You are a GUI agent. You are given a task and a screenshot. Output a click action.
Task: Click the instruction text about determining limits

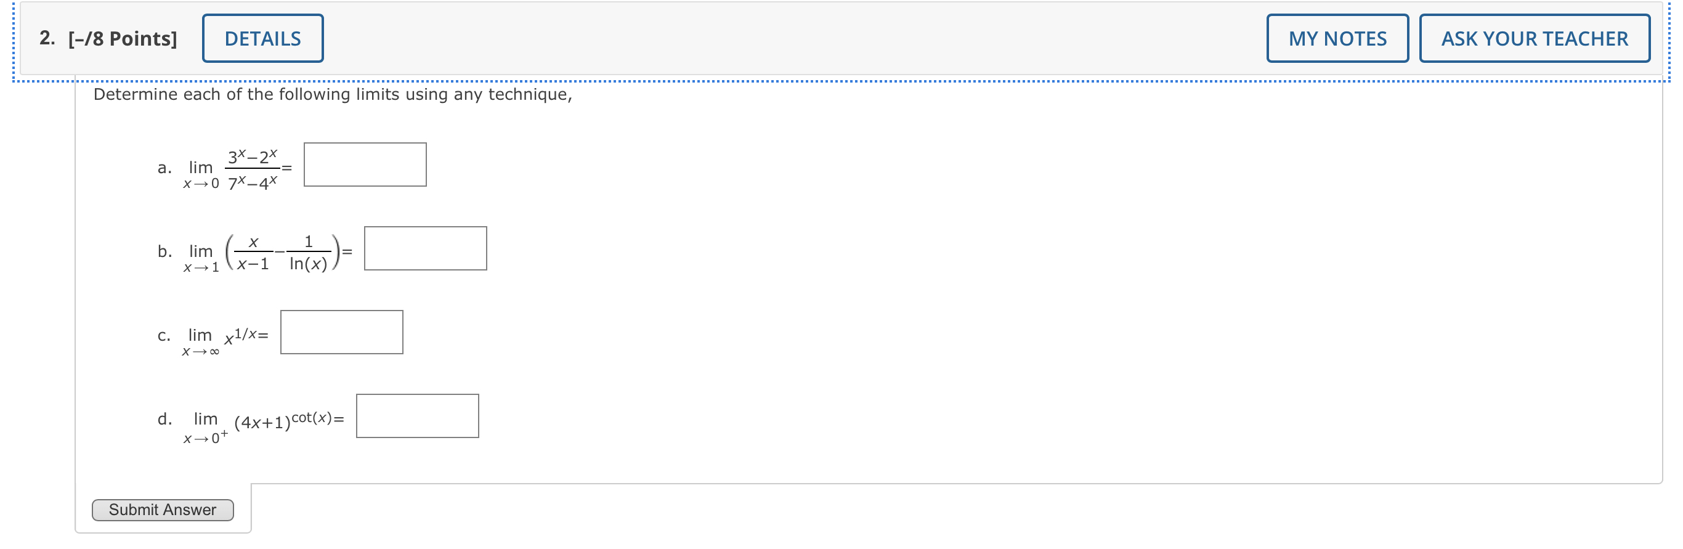tap(333, 94)
